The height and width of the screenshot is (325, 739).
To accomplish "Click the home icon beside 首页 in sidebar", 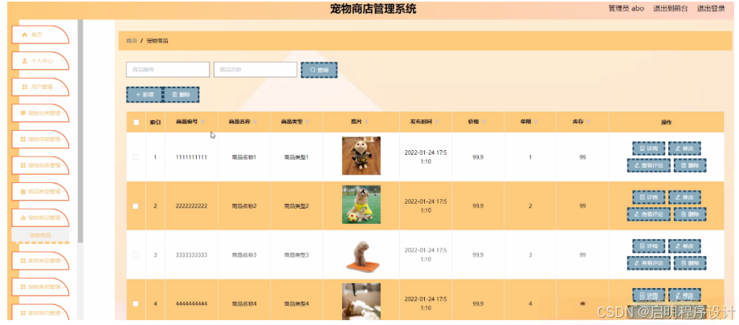I will tap(25, 35).
